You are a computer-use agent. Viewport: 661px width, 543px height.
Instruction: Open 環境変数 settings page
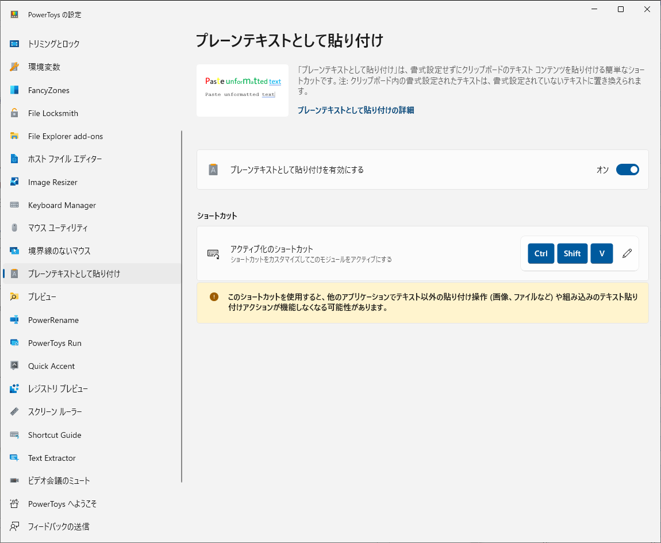(92, 67)
